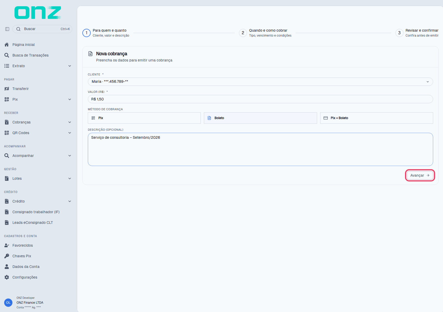Expand the QR Codes chevron
Viewport: 443px width, 312px height.
point(70,133)
